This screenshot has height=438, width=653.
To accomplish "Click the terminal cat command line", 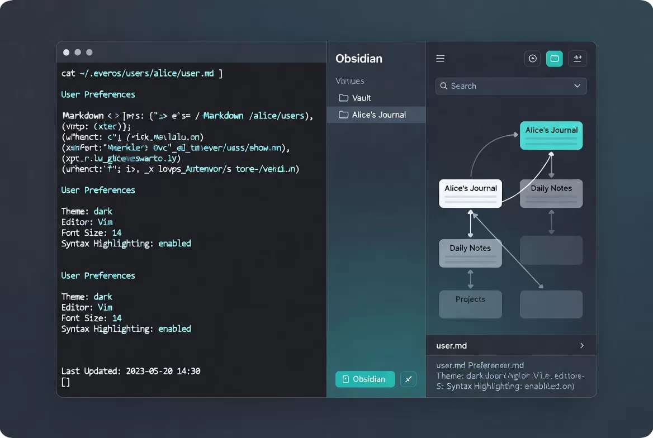I will tap(142, 73).
